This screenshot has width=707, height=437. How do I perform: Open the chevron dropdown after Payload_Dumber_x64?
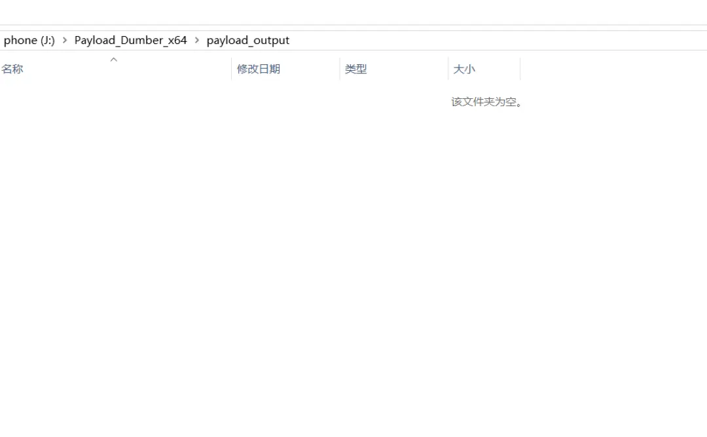(x=197, y=40)
